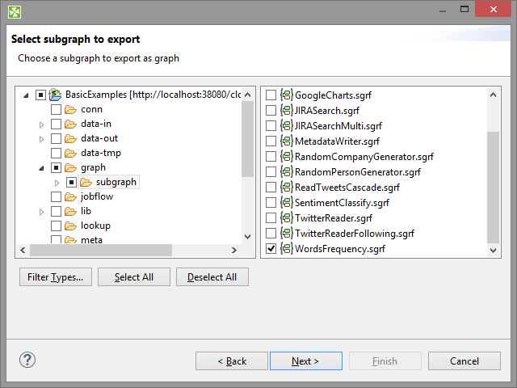Click the Deselect All button
This screenshot has width=517, height=388.
coord(212,277)
